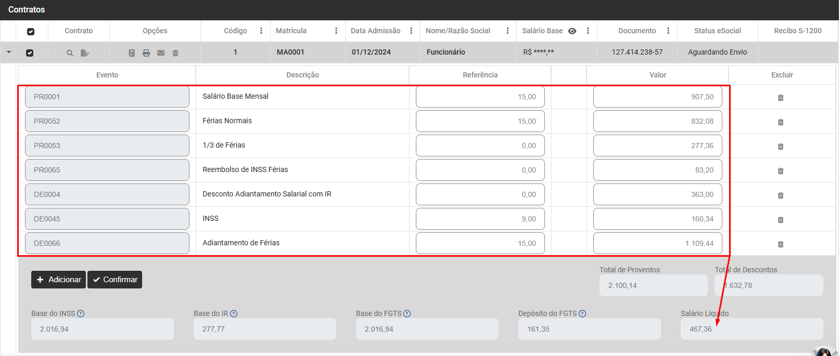The width and height of the screenshot is (840, 356).
Task: Click the Confirmar button
Action: tap(114, 280)
